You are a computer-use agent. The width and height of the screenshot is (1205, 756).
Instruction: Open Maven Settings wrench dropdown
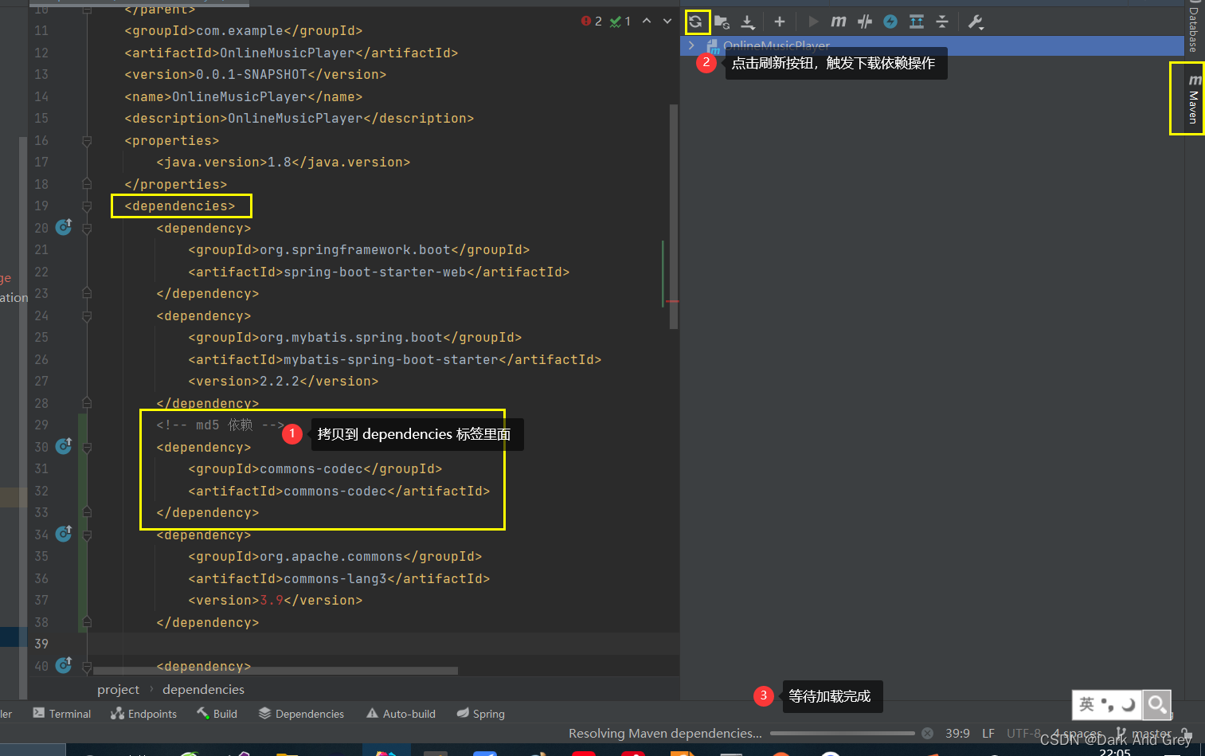click(976, 22)
